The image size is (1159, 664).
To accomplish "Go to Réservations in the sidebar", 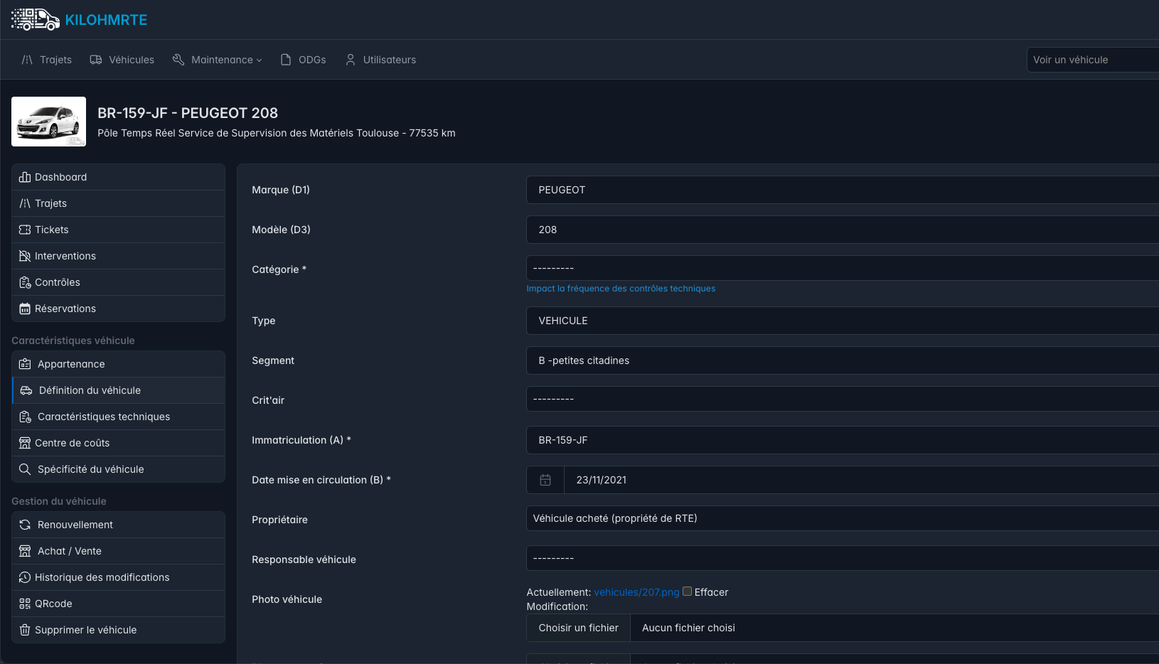I will tap(65, 309).
